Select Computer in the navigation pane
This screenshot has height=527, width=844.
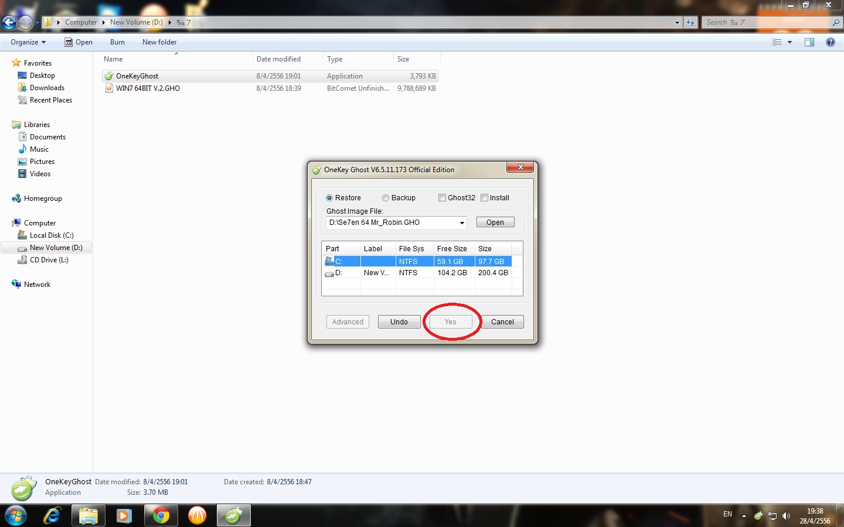[x=40, y=223]
